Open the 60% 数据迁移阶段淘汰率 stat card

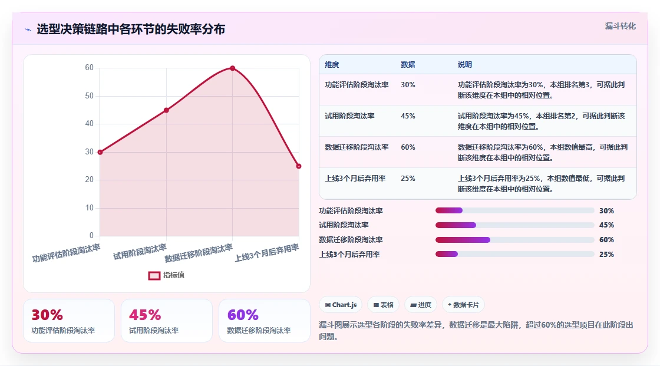pyautogui.click(x=265, y=321)
